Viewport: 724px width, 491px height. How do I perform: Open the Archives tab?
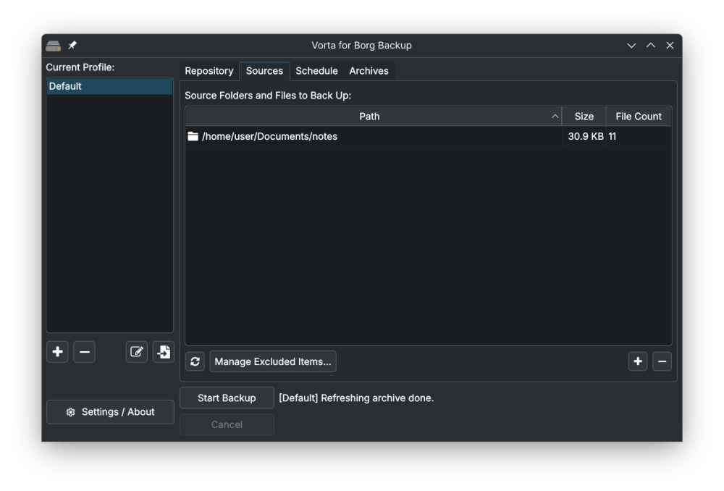369,71
